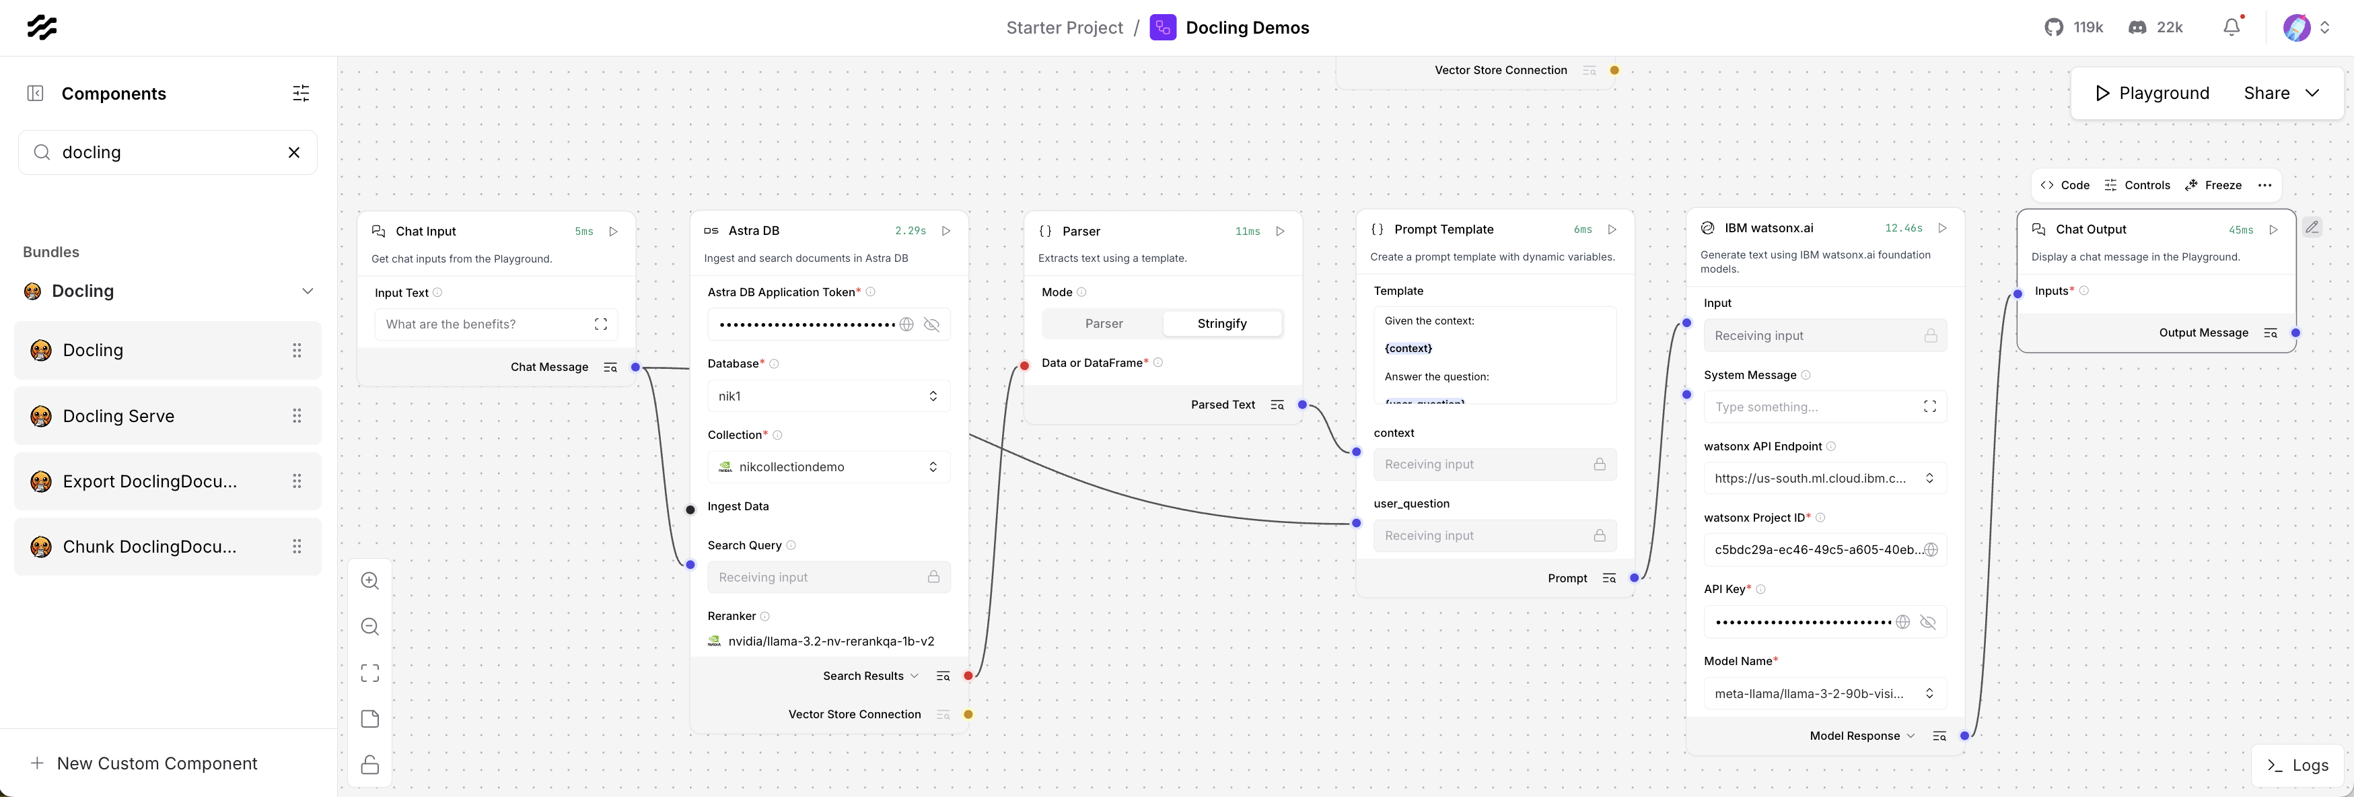Open Collection nikcollectiondemo dropdown
2354x797 pixels.
pos(829,467)
